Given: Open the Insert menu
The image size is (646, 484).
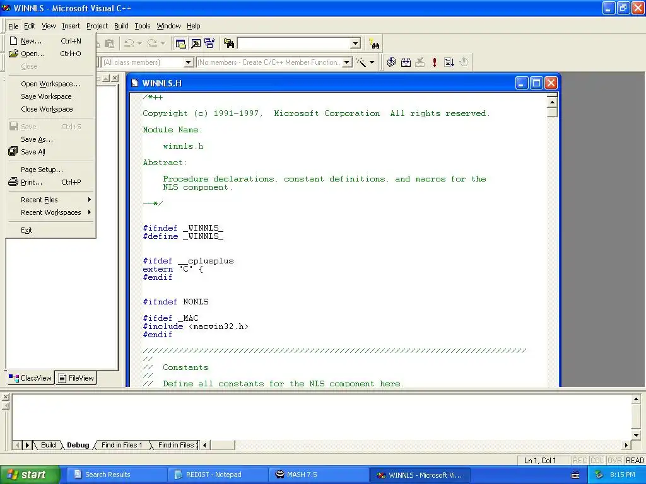Looking at the screenshot, I should (x=71, y=26).
